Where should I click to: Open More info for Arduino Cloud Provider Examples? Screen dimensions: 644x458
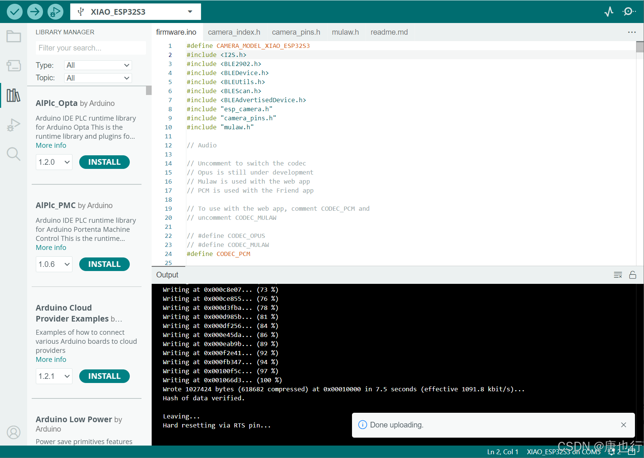point(51,360)
